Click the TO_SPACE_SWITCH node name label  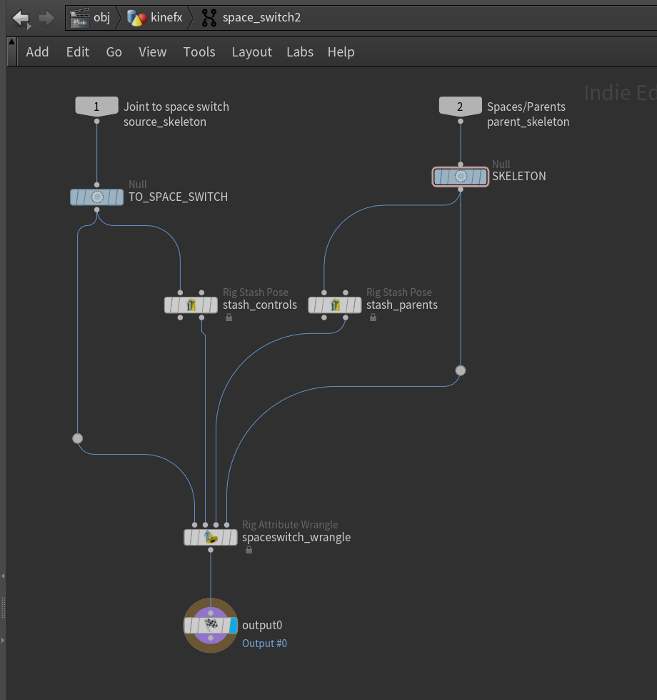pos(178,197)
